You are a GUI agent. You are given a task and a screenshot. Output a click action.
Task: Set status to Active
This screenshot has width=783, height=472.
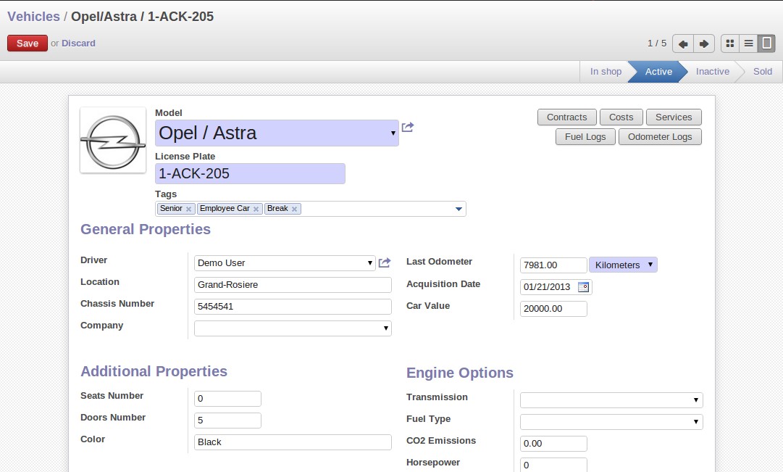[x=658, y=72]
